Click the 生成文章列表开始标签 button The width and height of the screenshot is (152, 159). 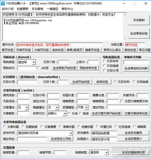(106, 114)
